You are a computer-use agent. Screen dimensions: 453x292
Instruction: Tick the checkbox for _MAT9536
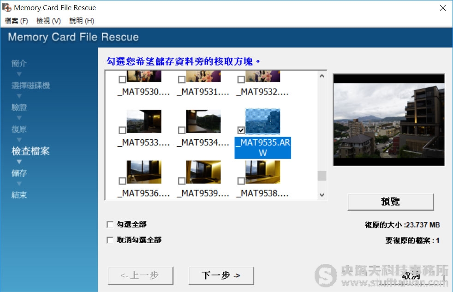(122, 181)
